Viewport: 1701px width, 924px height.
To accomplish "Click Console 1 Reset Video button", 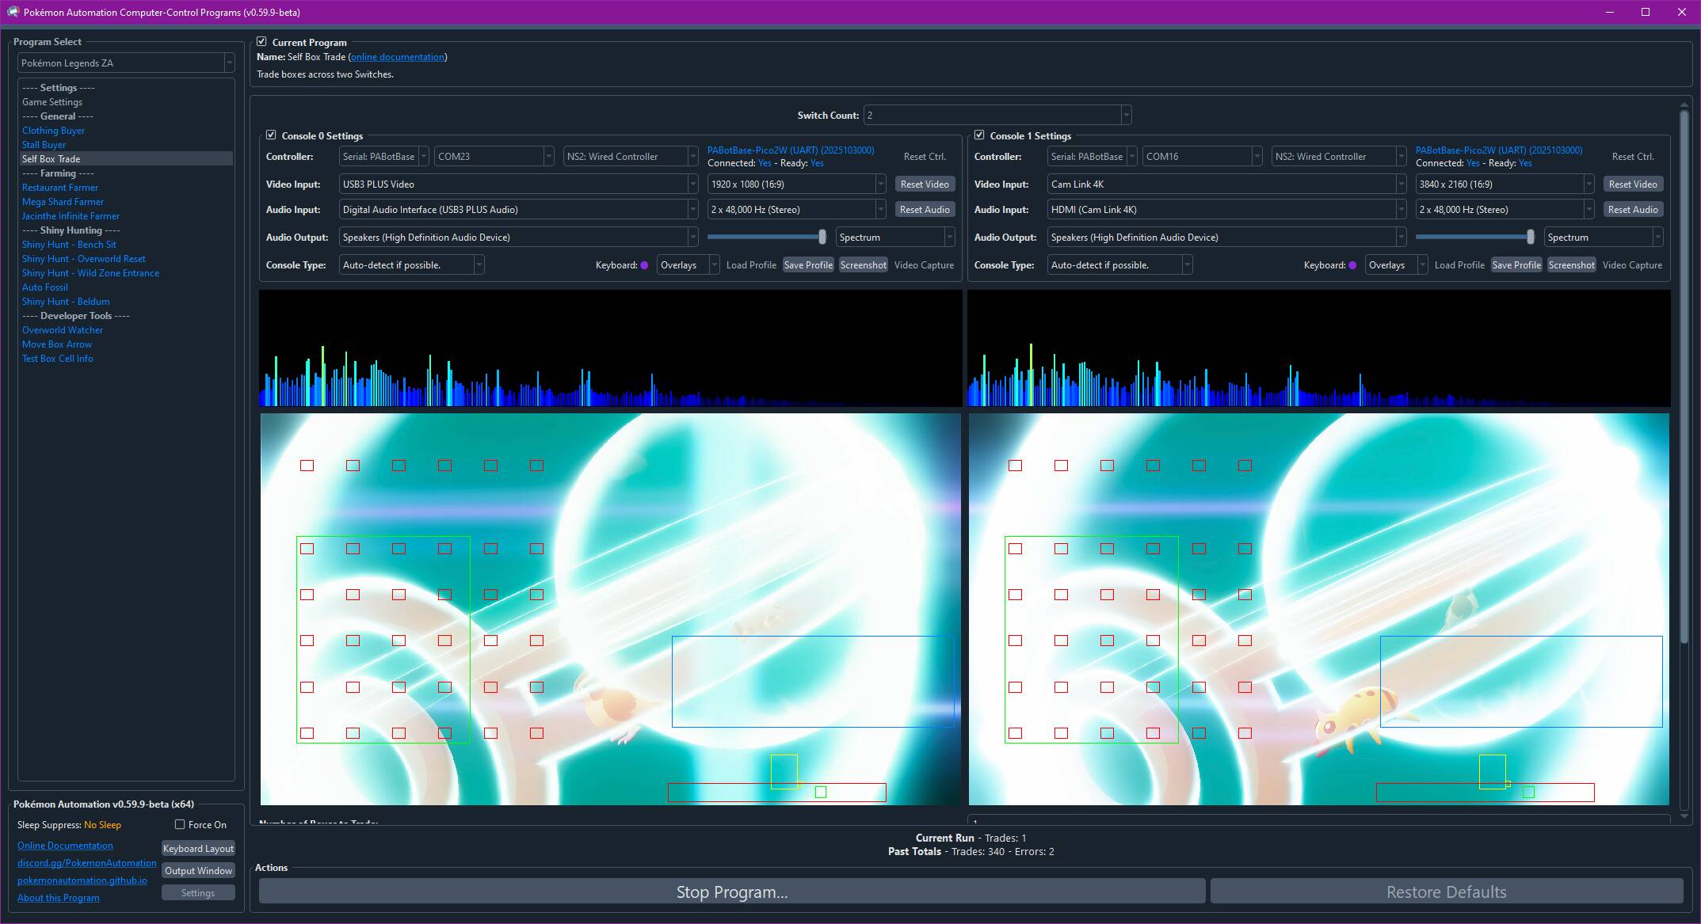I will [1632, 184].
